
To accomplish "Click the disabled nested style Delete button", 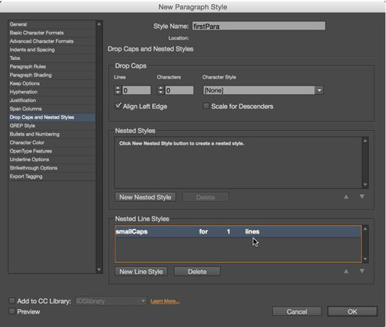I will click(206, 197).
